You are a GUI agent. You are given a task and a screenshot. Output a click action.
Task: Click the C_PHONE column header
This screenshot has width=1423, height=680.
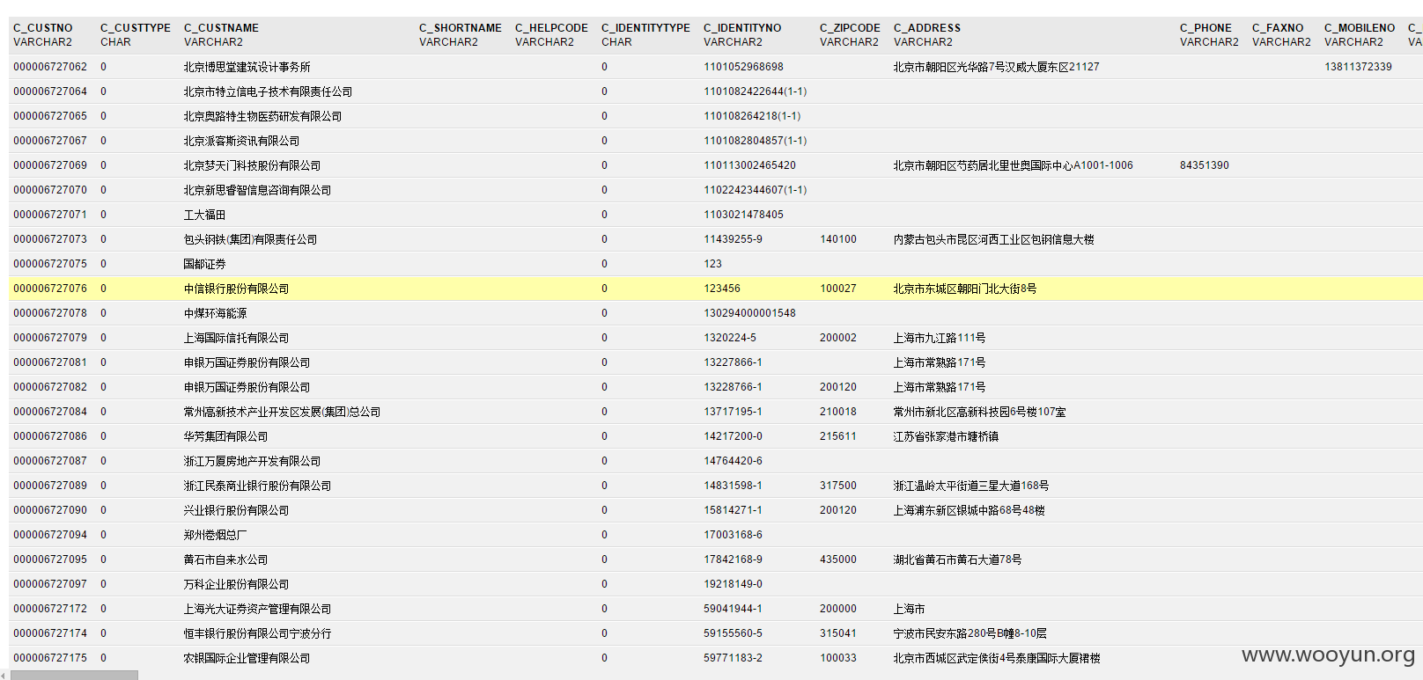[1205, 28]
